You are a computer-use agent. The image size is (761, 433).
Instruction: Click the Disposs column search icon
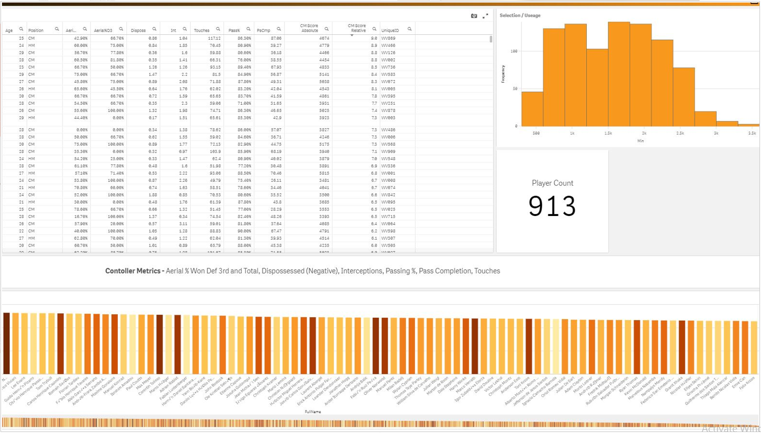155,29
